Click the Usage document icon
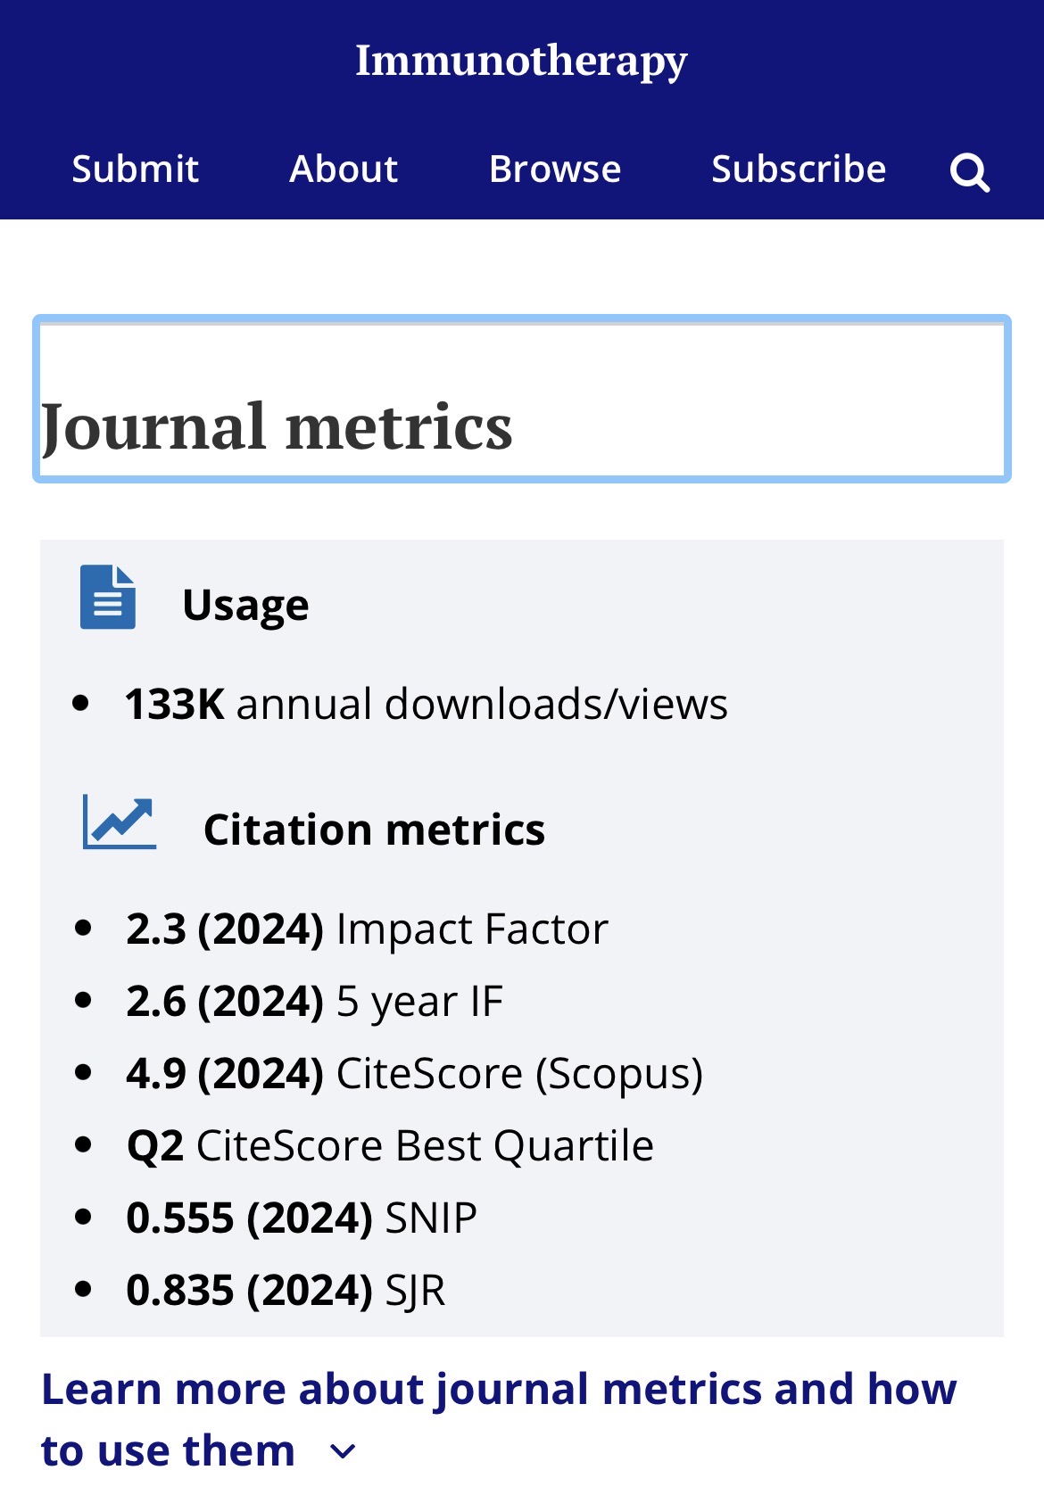The width and height of the screenshot is (1044, 1503). coord(108,597)
